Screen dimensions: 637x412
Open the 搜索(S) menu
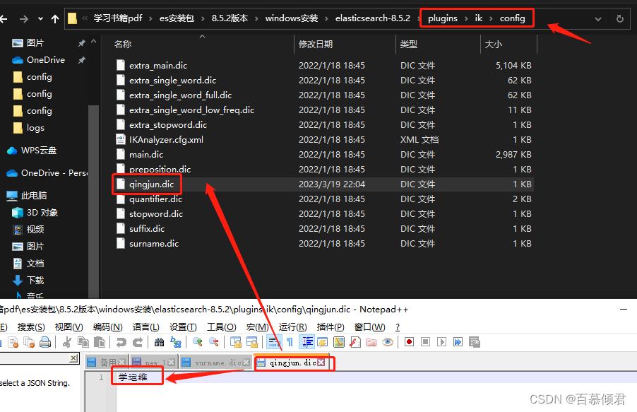click(31, 327)
